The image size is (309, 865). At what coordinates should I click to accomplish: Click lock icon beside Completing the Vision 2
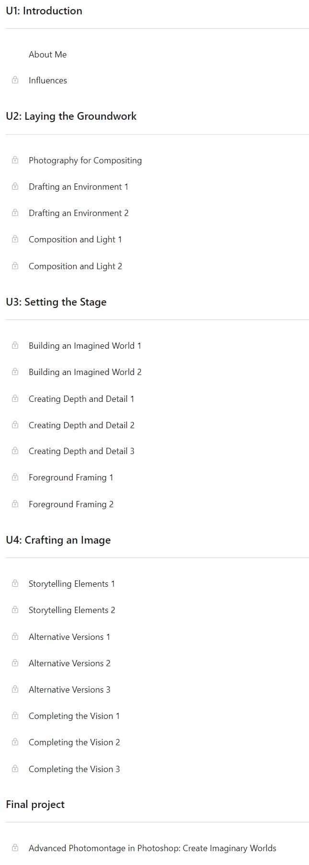(15, 742)
